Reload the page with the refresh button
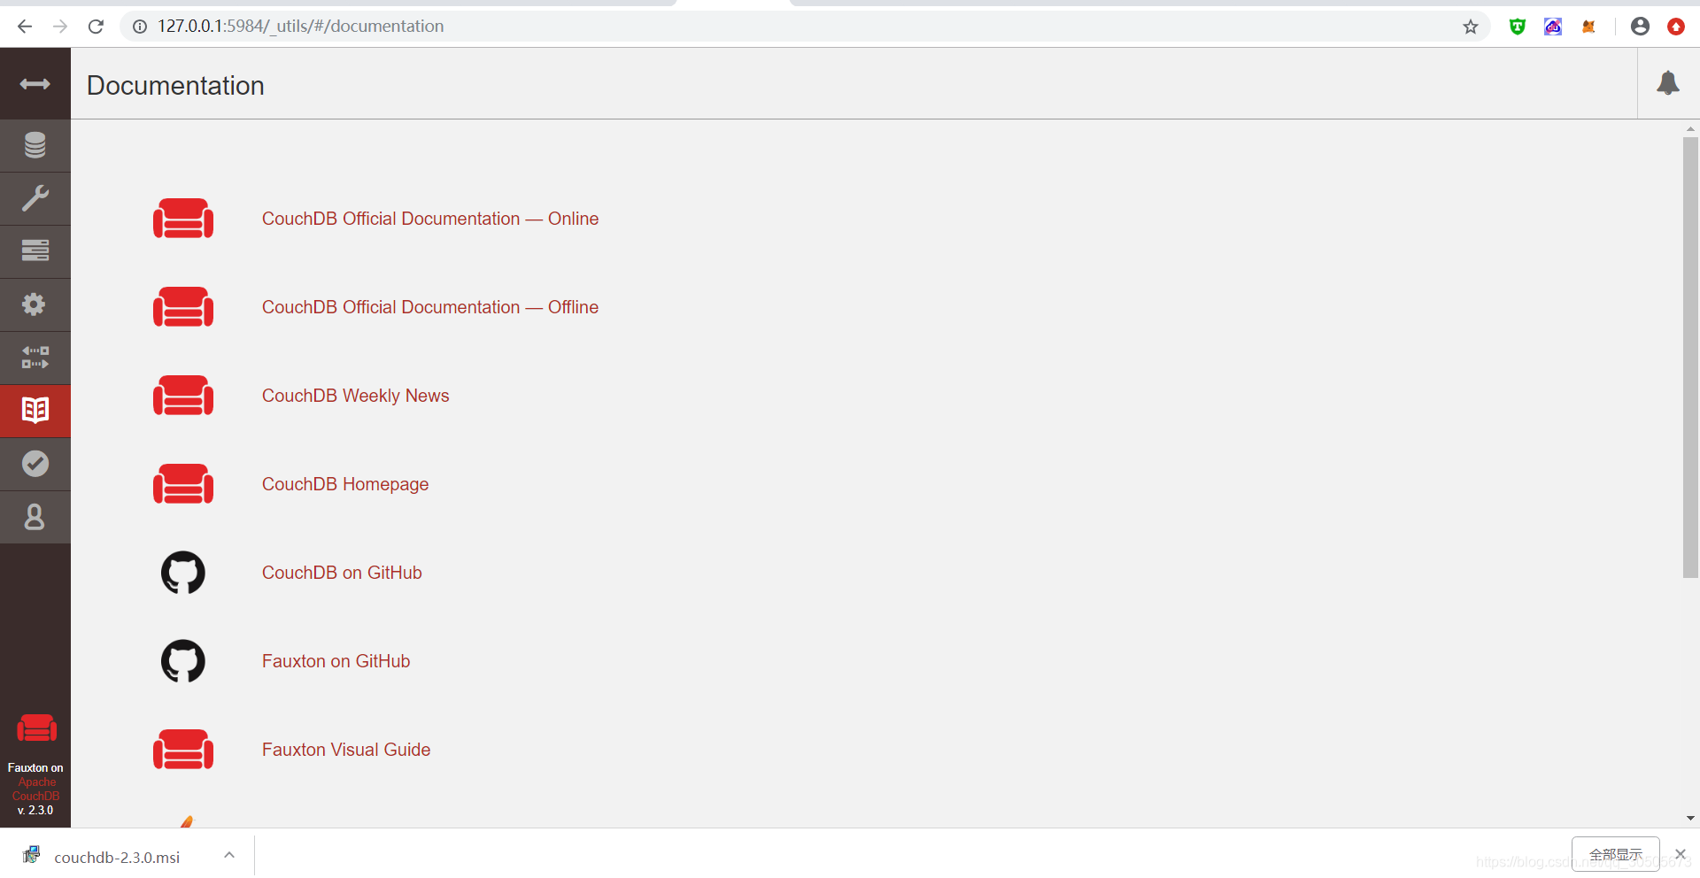1700x878 pixels. (x=96, y=27)
